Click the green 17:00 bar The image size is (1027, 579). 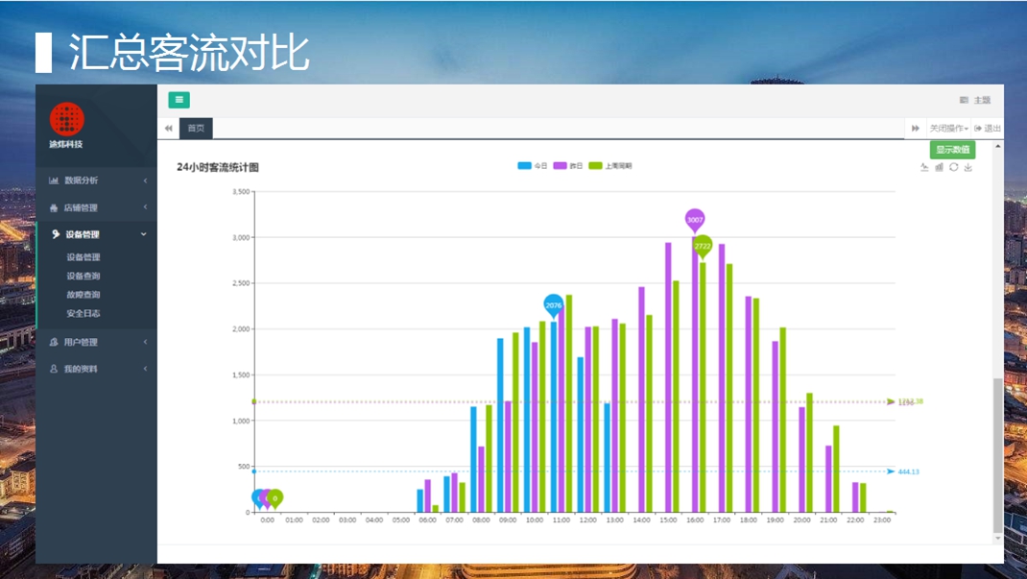[729, 388]
